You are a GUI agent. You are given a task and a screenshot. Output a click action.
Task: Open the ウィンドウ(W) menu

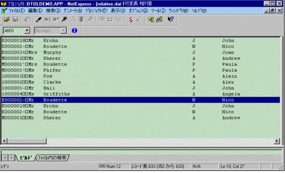(178, 11)
